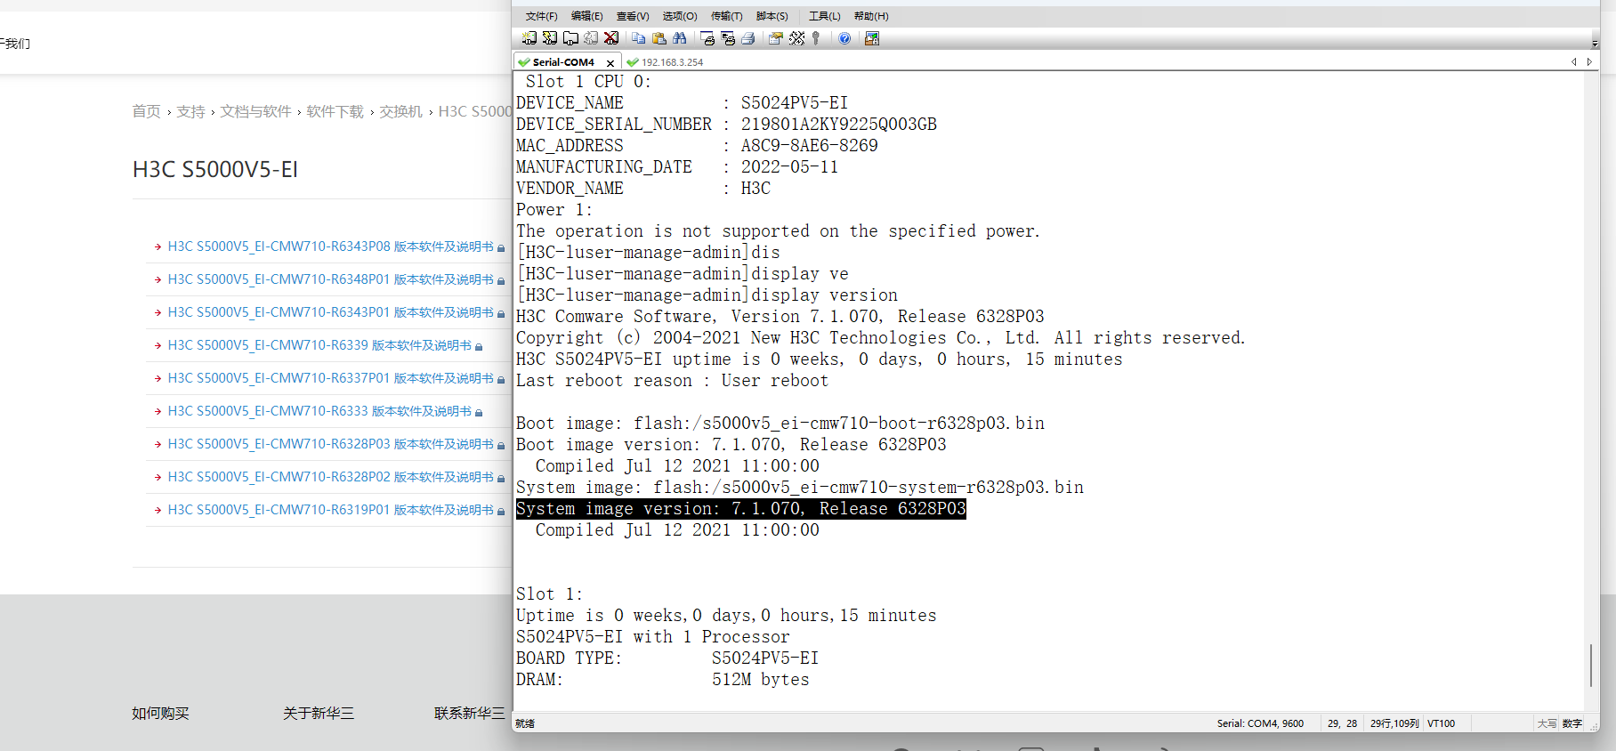The height and width of the screenshot is (751, 1616).
Task: Click the Quick Connect lightning icon
Action: [x=550, y=38]
